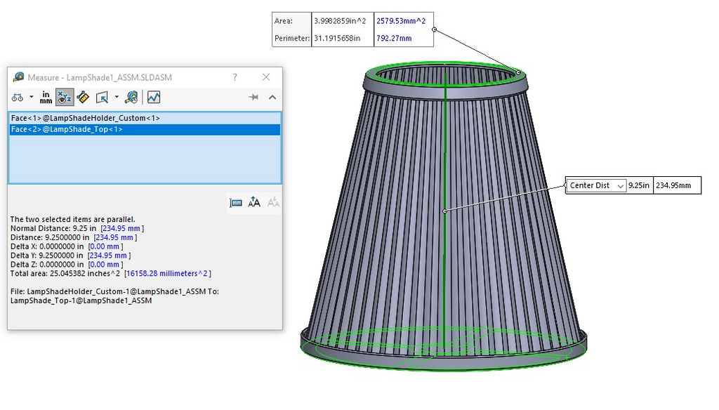Decrease results font size (AA down)
The height and width of the screenshot is (410, 719).
[273, 202]
